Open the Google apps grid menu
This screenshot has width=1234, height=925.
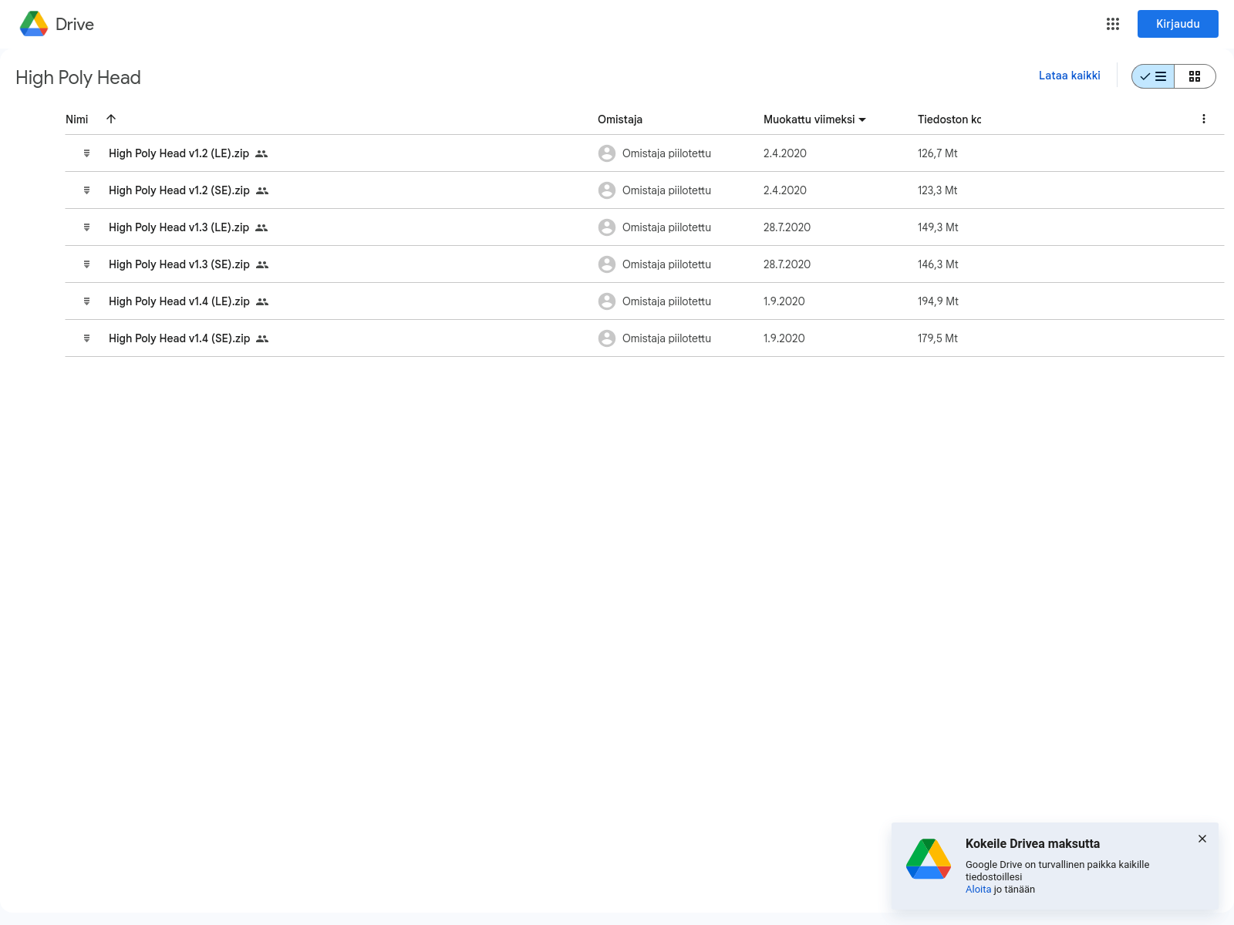(x=1112, y=24)
